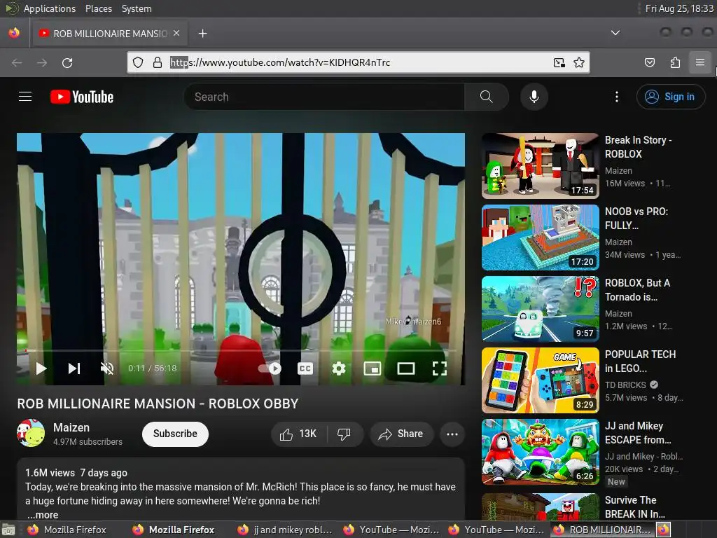Viewport: 717px width, 538px height.
Task: Open Maizen channel avatar
Action: [31, 433]
